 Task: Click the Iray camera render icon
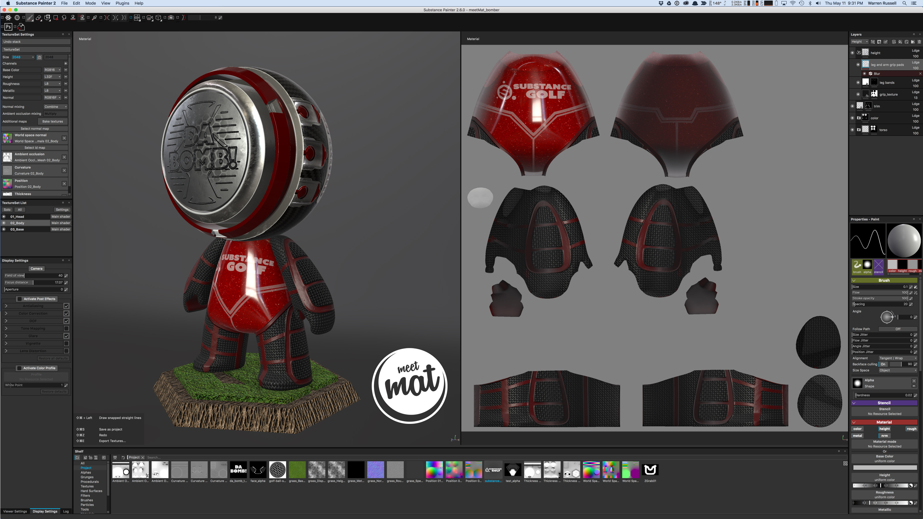click(171, 18)
